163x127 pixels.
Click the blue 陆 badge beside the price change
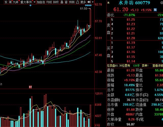[155, 10]
